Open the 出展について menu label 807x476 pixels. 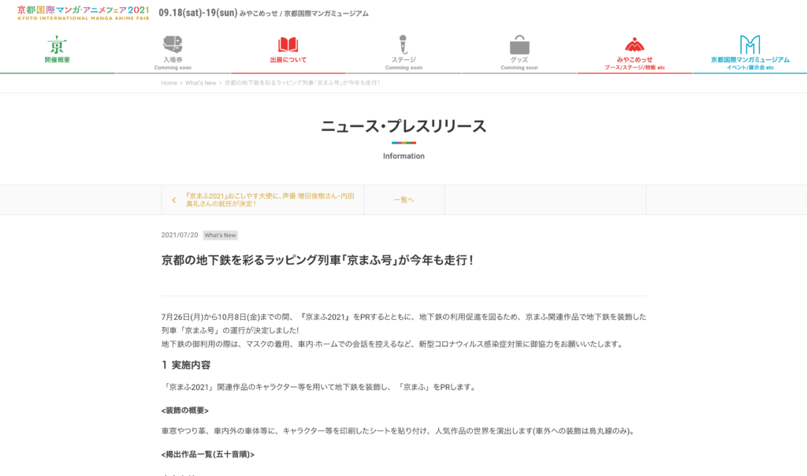288,60
